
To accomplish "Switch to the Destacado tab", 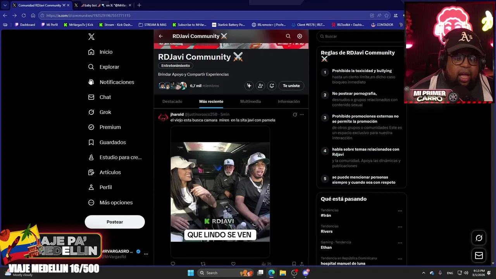I will (x=172, y=102).
